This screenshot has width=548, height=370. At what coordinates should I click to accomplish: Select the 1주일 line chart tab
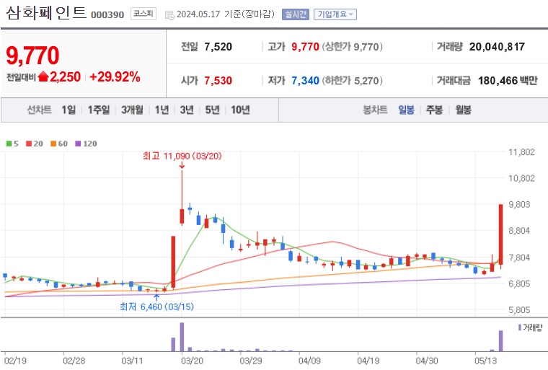click(x=99, y=110)
